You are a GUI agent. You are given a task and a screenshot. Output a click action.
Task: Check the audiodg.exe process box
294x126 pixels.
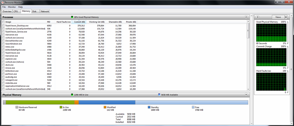pos(3,77)
